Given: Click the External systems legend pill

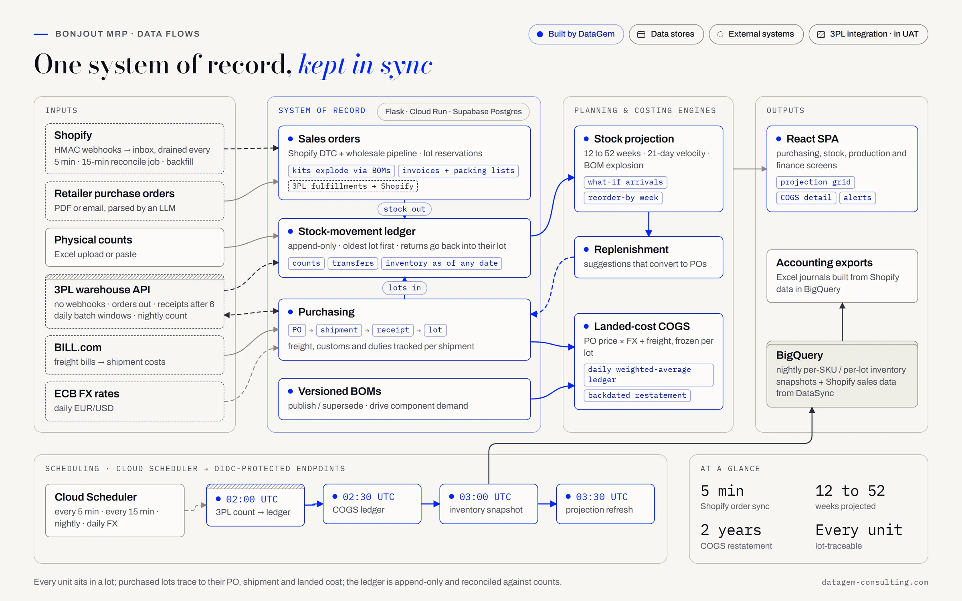Looking at the screenshot, I should coord(756,34).
